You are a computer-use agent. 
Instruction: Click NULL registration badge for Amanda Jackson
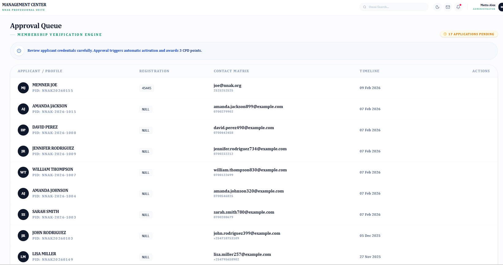(x=146, y=109)
